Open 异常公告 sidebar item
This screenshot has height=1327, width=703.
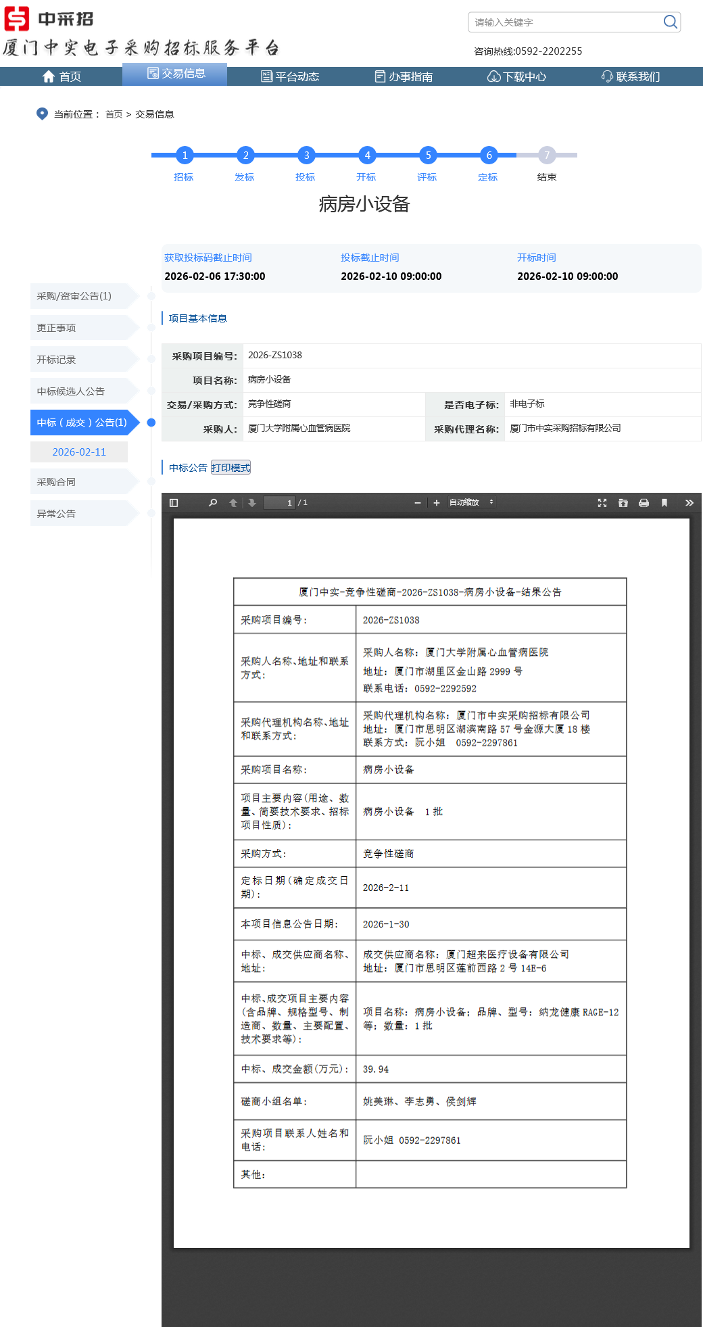coord(84,514)
